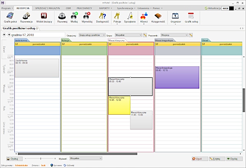Click the zoom slider in bottom bar

(x=40, y=158)
